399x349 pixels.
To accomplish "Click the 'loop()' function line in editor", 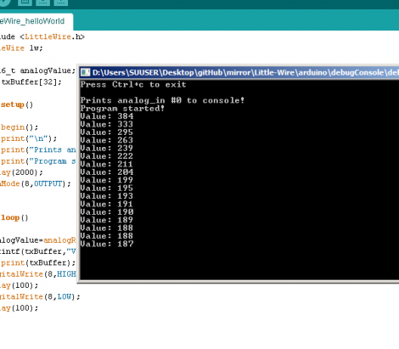I will 14,218.
